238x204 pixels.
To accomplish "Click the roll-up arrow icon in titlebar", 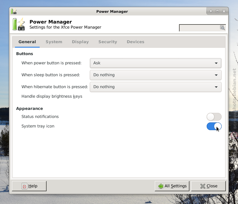I will coord(211,11).
